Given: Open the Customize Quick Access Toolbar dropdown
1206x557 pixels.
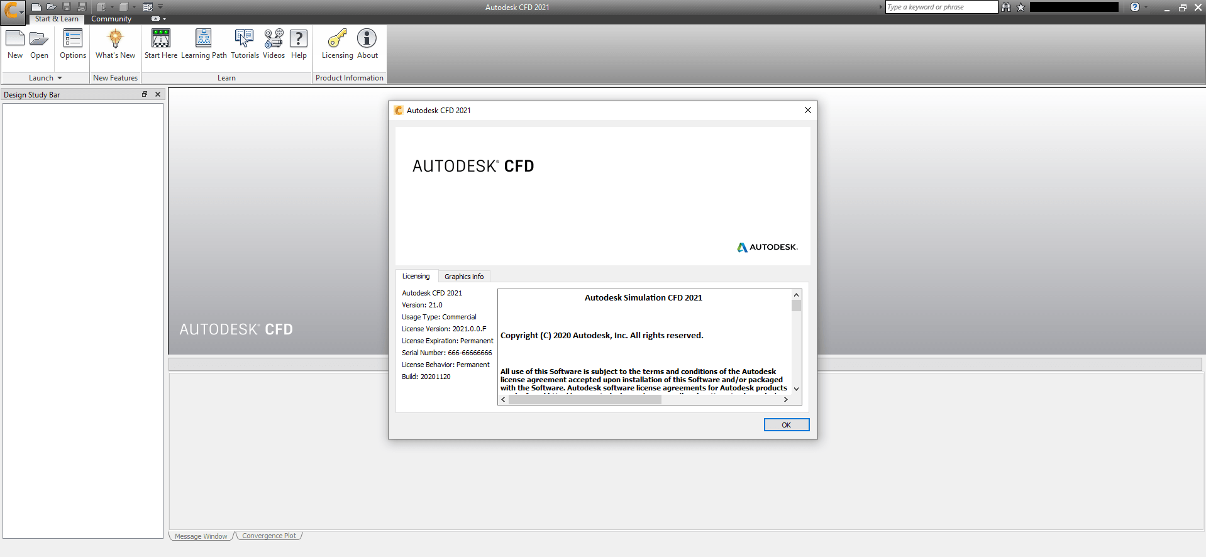Looking at the screenshot, I should pos(160,7).
